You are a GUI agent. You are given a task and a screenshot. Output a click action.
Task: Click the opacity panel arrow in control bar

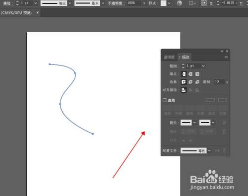144,3
